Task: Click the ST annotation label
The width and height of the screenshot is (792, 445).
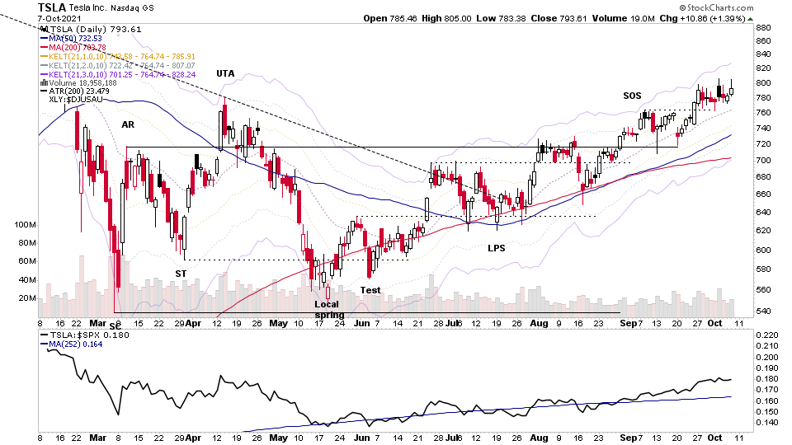Action: point(181,274)
